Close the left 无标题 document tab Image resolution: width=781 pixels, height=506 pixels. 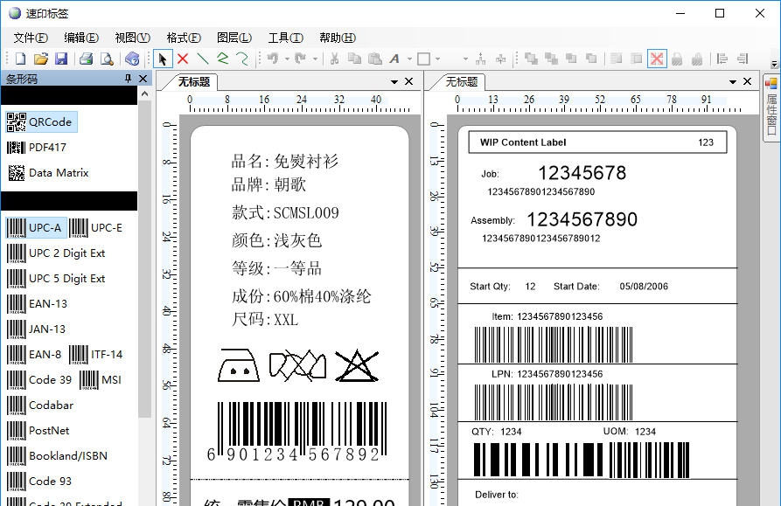[408, 81]
